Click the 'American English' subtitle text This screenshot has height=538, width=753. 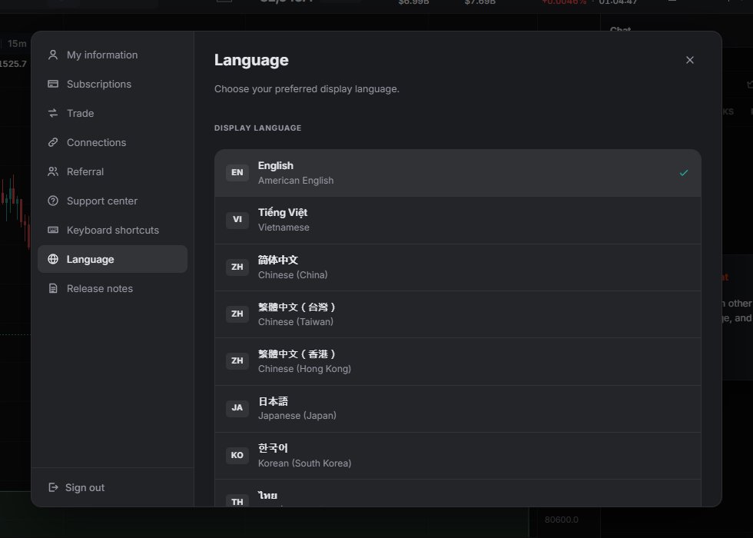(x=296, y=181)
